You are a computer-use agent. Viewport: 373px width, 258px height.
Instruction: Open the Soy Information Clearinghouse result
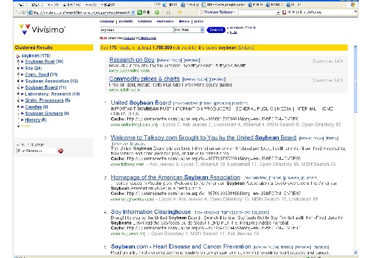click(x=151, y=212)
